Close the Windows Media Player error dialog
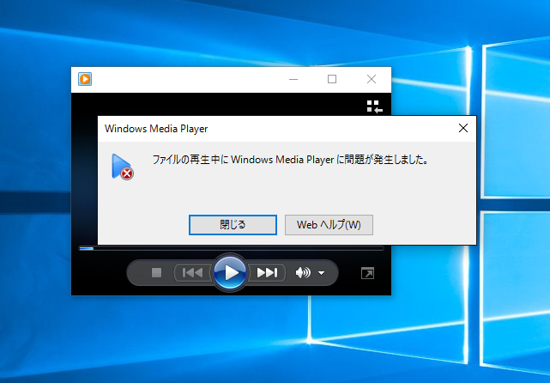This screenshot has width=550, height=383. (463, 128)
